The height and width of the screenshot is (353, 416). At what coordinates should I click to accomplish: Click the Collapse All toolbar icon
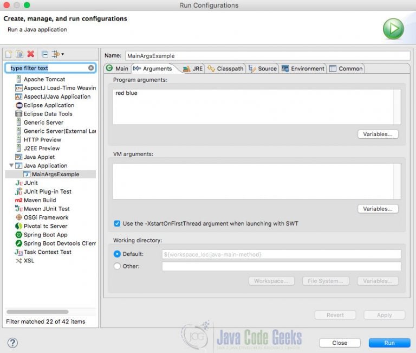click(45, 54)
